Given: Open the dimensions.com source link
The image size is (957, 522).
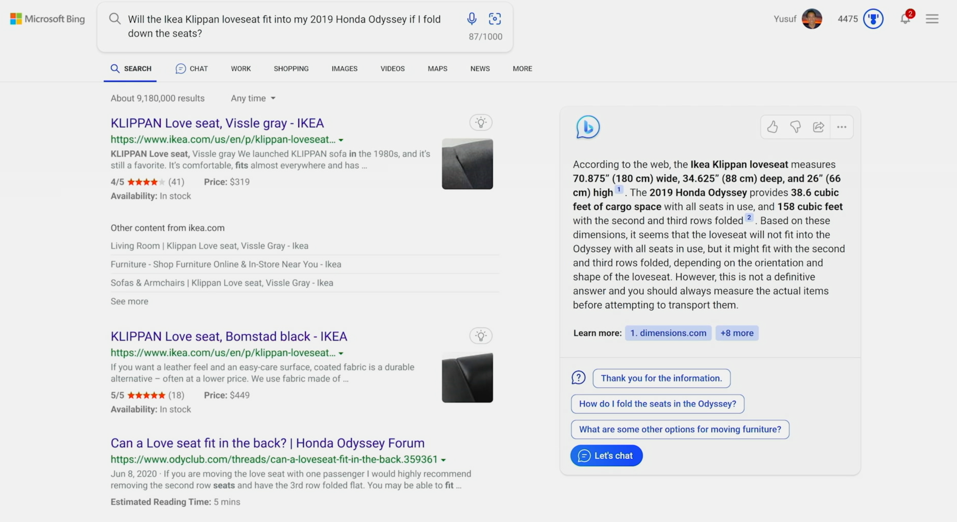Looking at the screenshot, I should click(668, 333).
